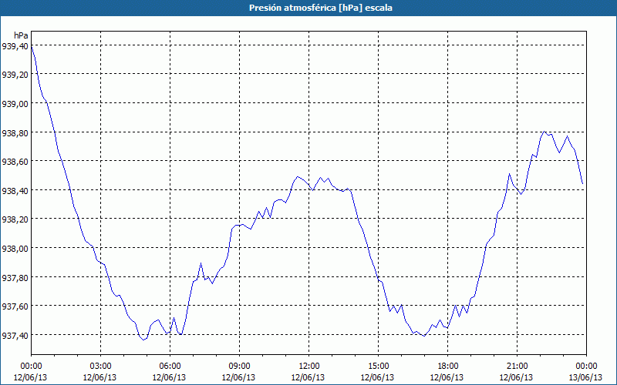Click the 09:00 time axis label

click(239, 367)
